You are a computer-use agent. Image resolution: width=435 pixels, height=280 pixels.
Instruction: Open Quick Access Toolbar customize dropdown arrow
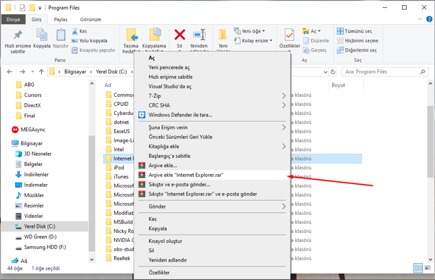click(x=40, y=8)
